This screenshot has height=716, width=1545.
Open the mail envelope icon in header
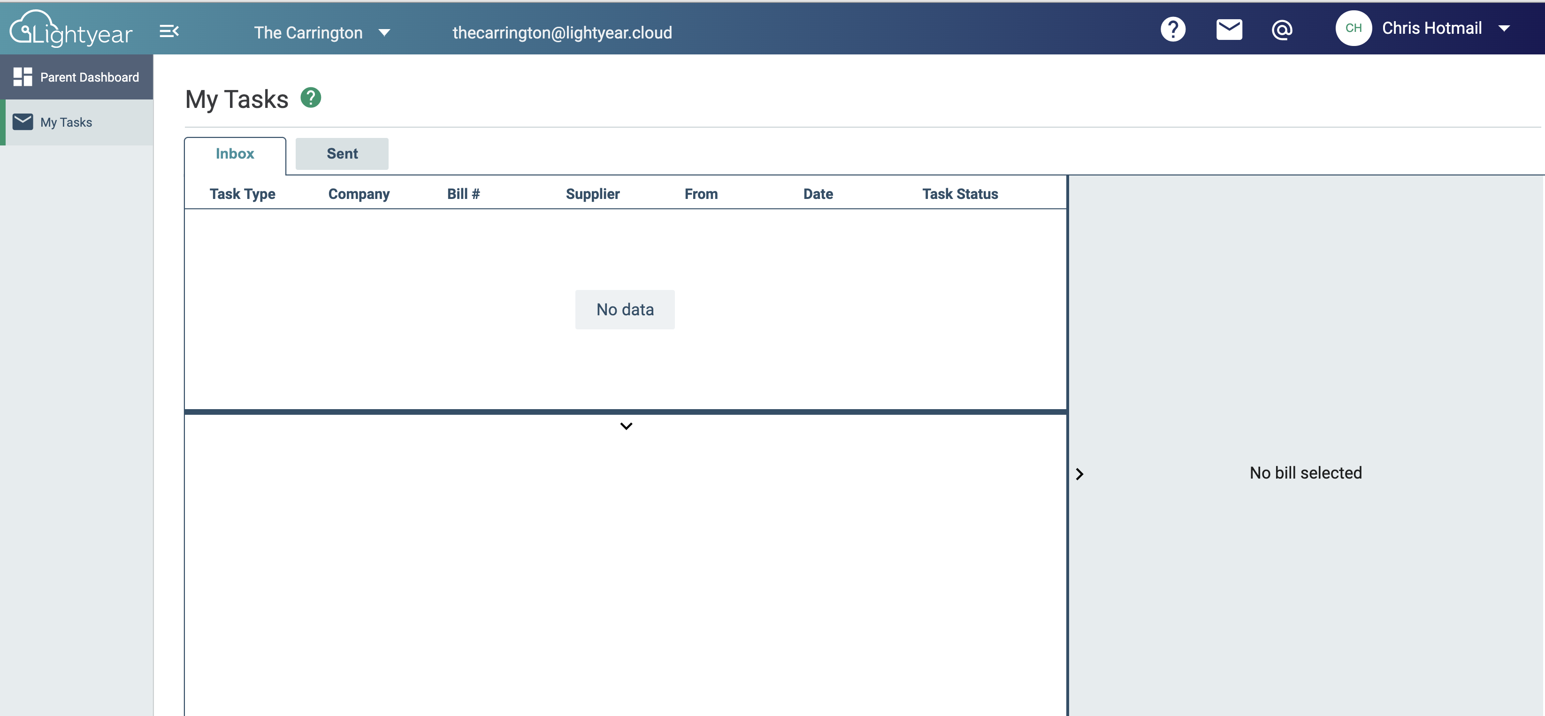coord(1229,29)
